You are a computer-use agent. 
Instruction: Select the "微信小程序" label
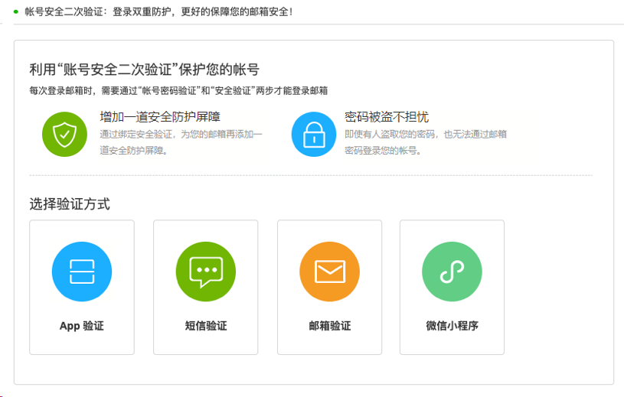[452, 326]
